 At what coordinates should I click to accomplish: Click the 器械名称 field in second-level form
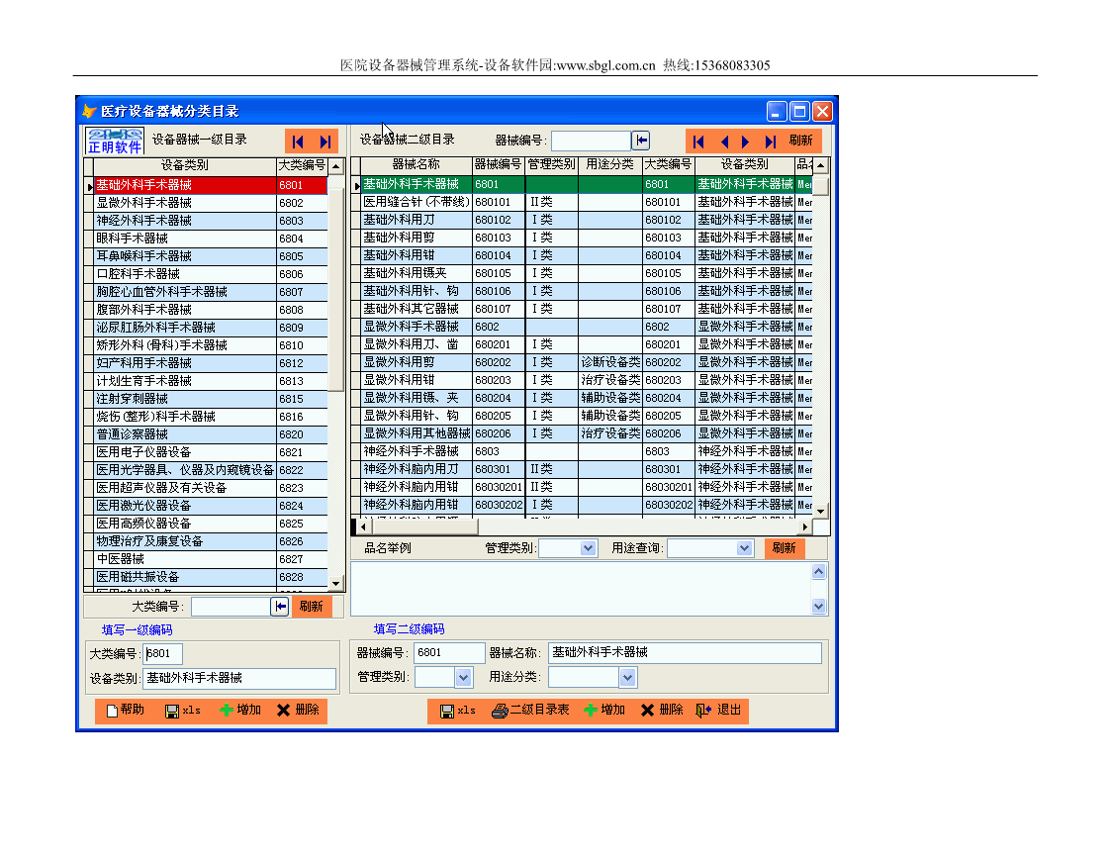click(686, 652)
